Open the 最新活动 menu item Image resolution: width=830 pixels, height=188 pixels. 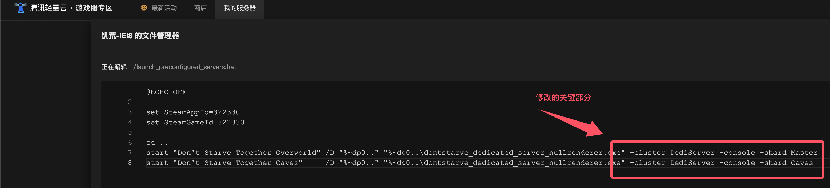point(164,8)
